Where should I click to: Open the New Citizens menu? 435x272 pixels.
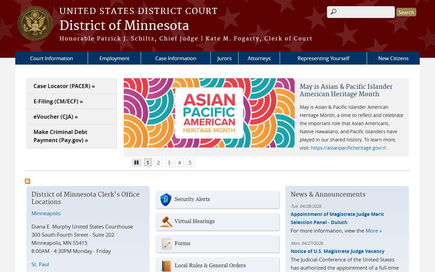click(394, 58)
